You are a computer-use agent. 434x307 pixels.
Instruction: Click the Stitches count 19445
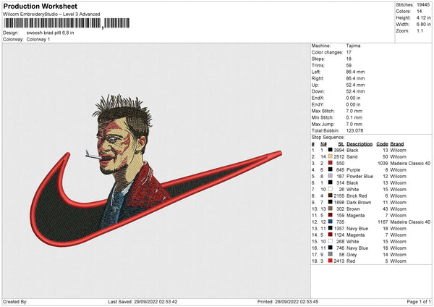(423, 5)
